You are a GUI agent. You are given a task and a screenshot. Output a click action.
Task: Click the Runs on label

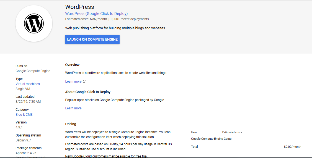(x=22, y=66)
